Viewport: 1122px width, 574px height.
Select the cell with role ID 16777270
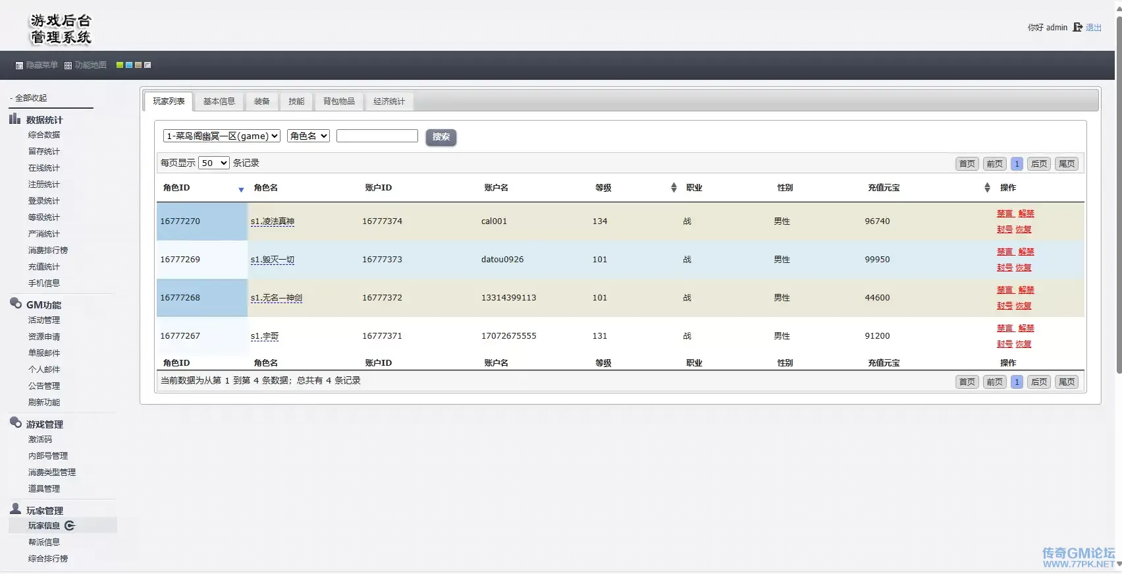pyautogui.click(x=202, y=221)
